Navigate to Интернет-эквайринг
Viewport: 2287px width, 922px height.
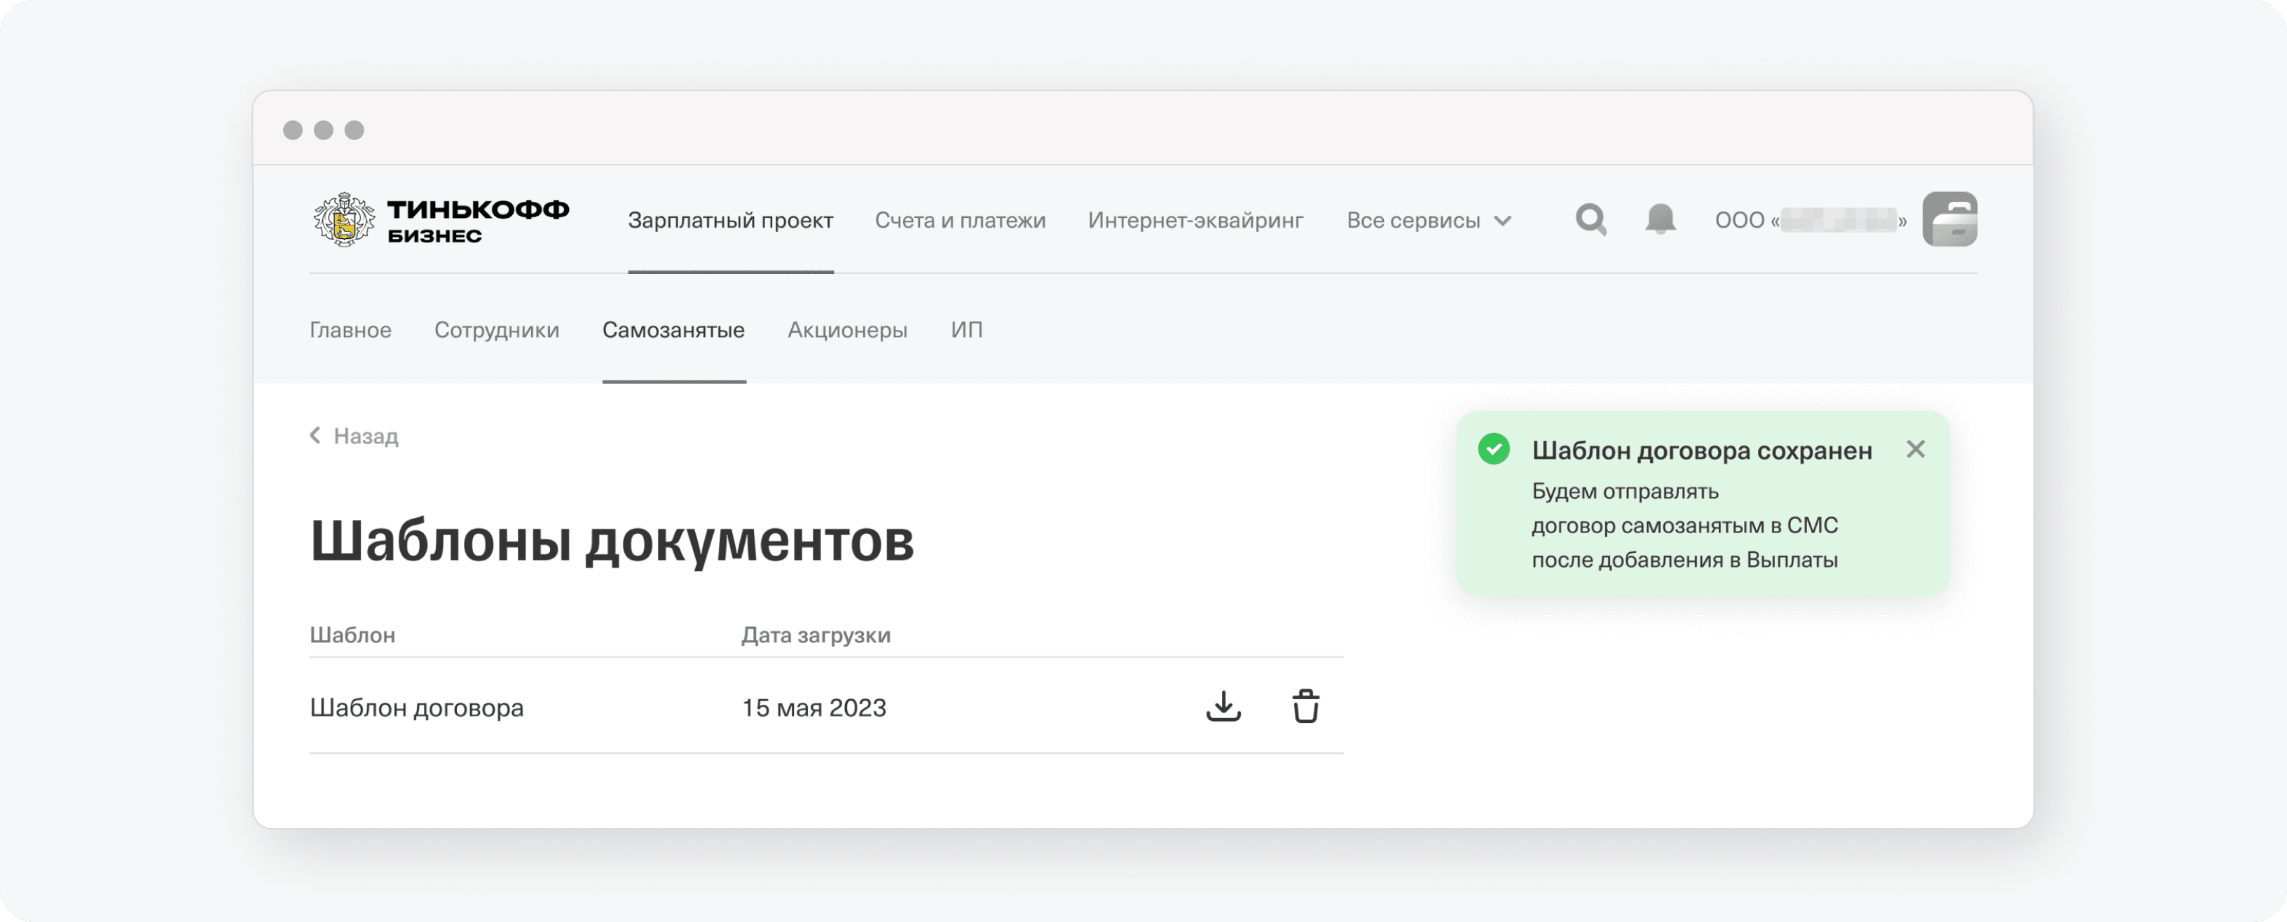1195,220
